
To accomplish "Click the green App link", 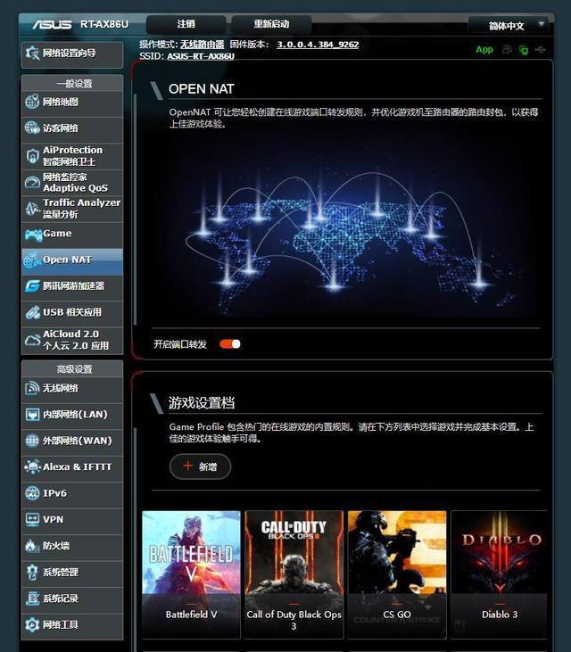I will click(484, 49).
